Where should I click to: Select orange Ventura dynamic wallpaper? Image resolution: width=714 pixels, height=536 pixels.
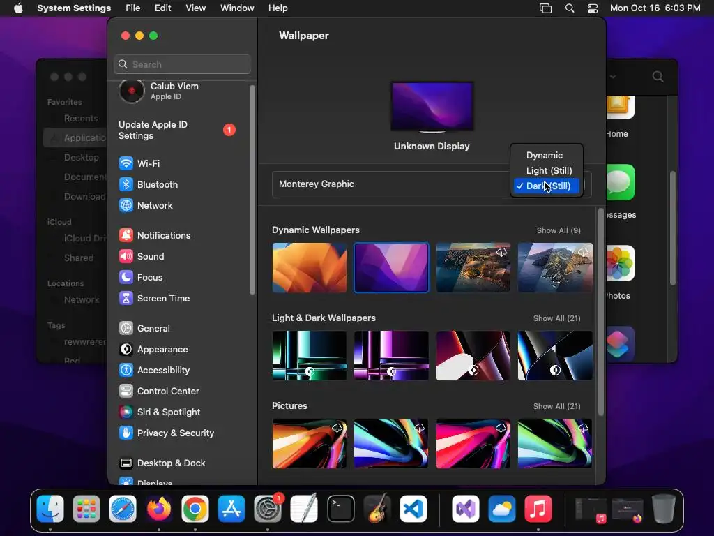point(309,267)
